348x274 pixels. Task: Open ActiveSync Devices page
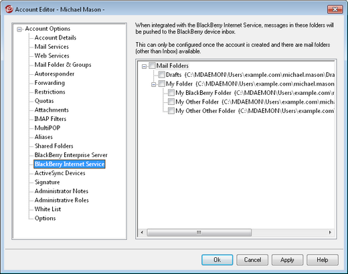[x=60, y=173]
